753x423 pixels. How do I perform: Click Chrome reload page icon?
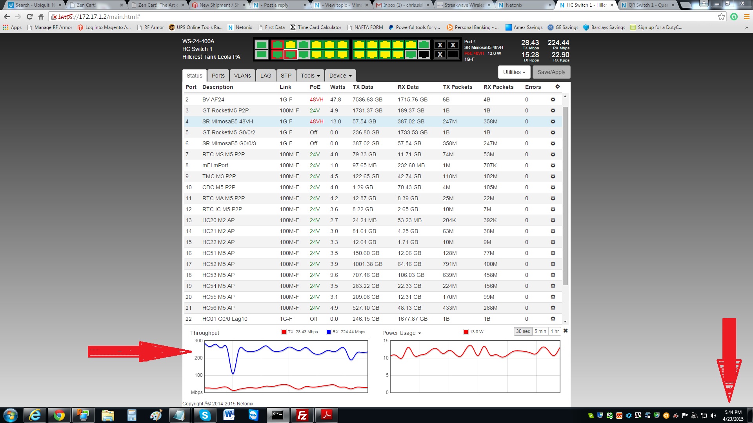pyautogui.click(x=29, y=16)
